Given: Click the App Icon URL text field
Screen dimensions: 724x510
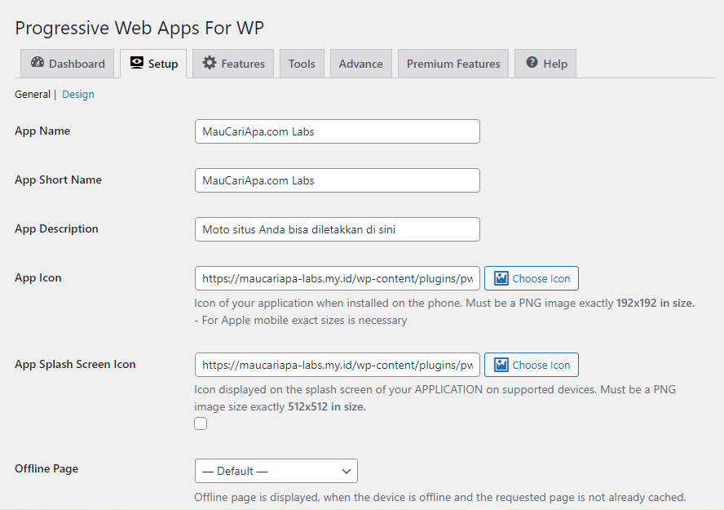Looking at the screenshot, I should [x=337, y=277].
